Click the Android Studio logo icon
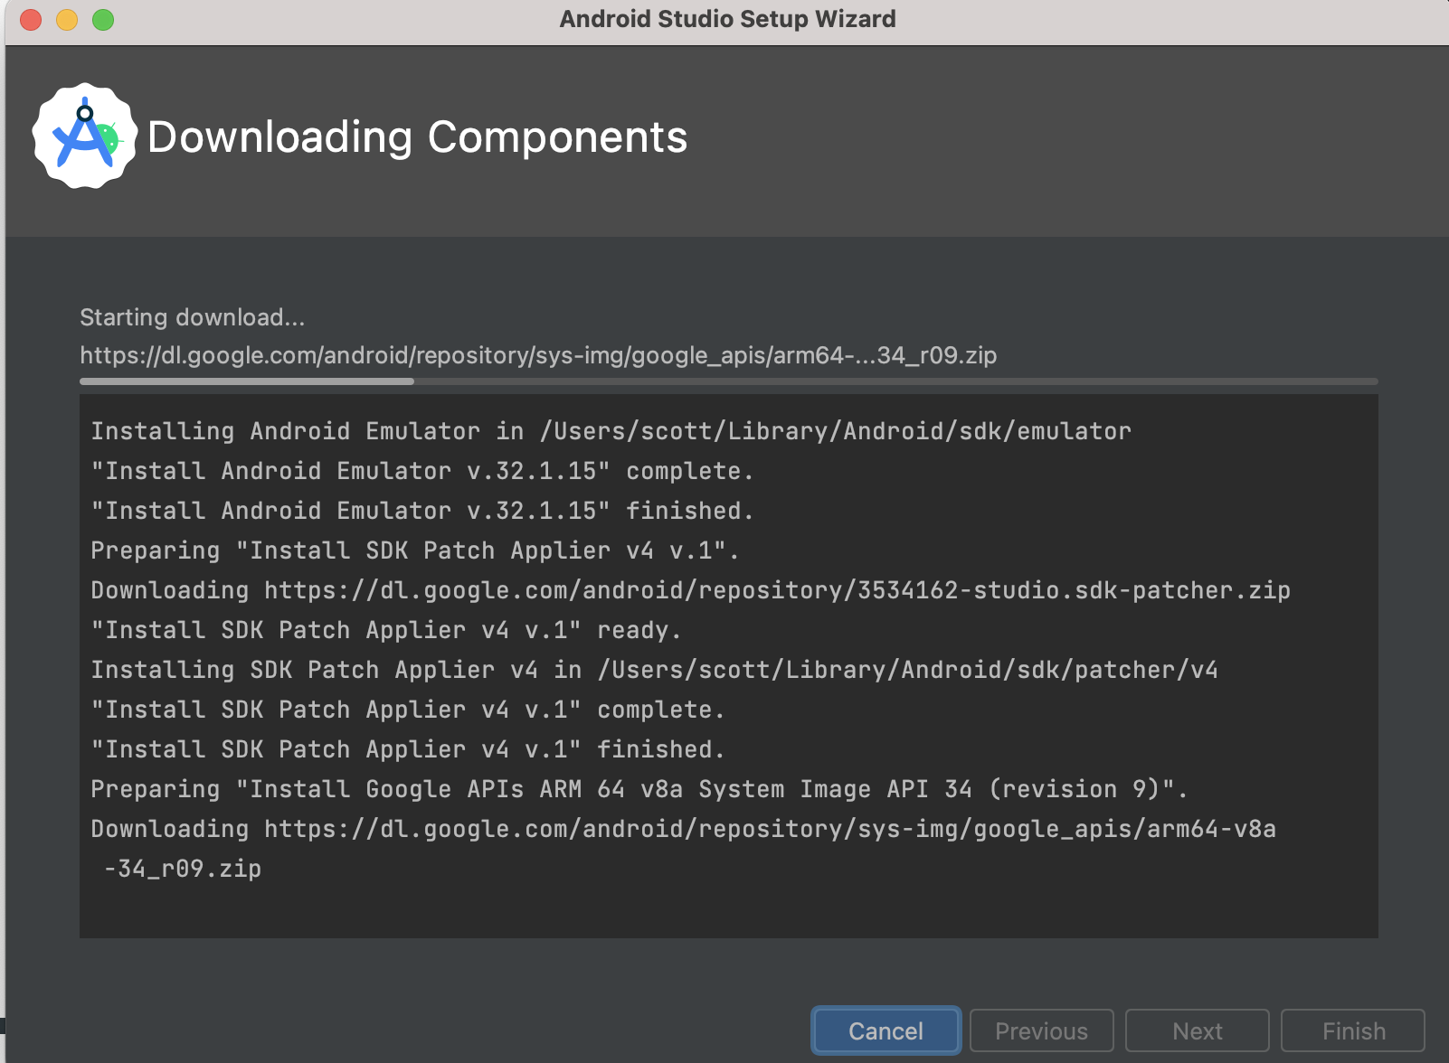 [85, 136]
